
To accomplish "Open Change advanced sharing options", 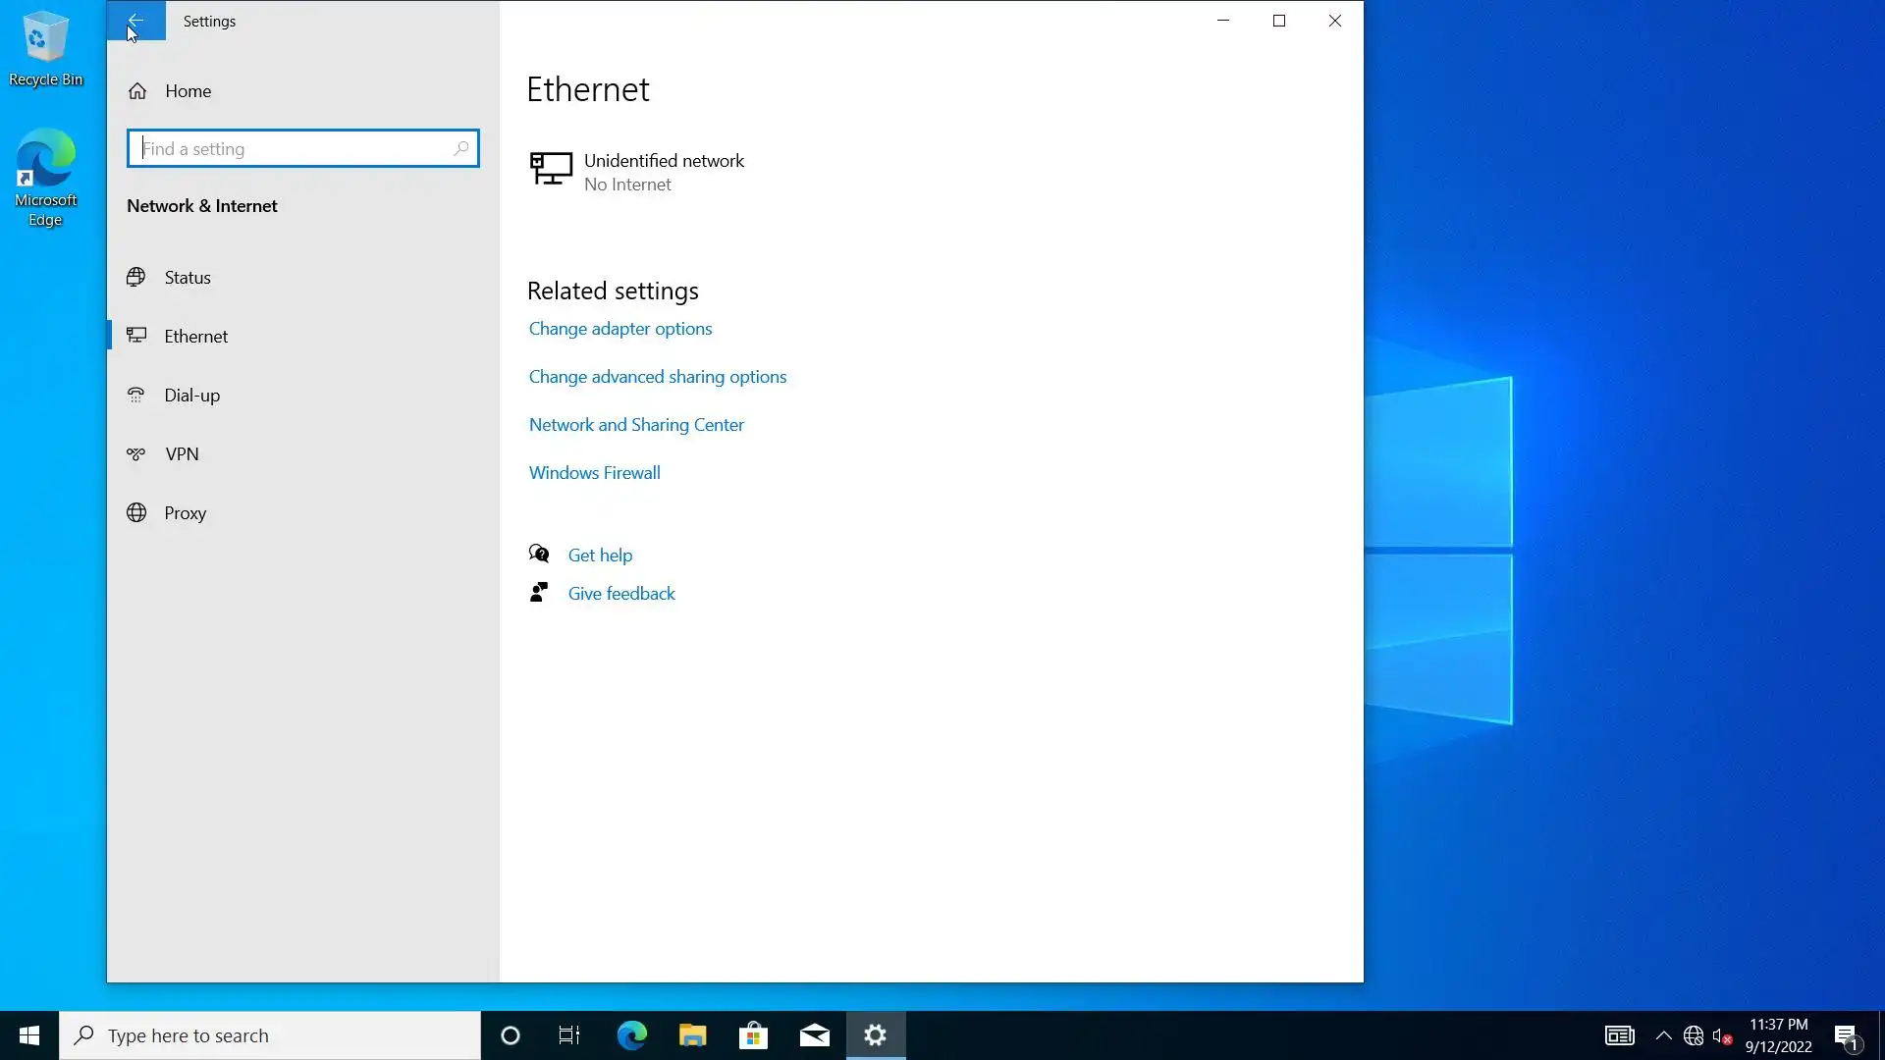I will pyautogui.click(x=657, y=377).
